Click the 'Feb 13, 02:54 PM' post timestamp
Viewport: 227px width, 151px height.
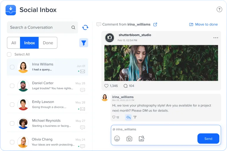127,40
